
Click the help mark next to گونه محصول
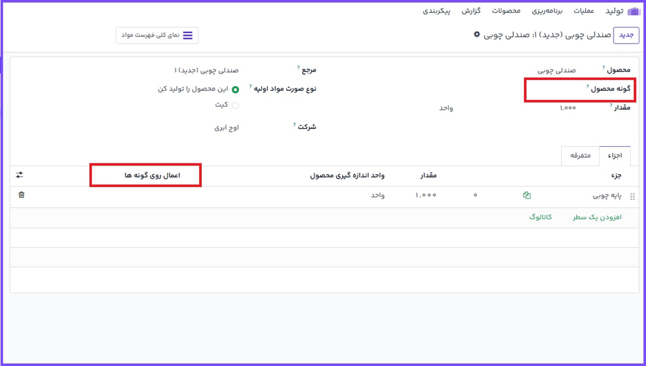pos(587,87)
